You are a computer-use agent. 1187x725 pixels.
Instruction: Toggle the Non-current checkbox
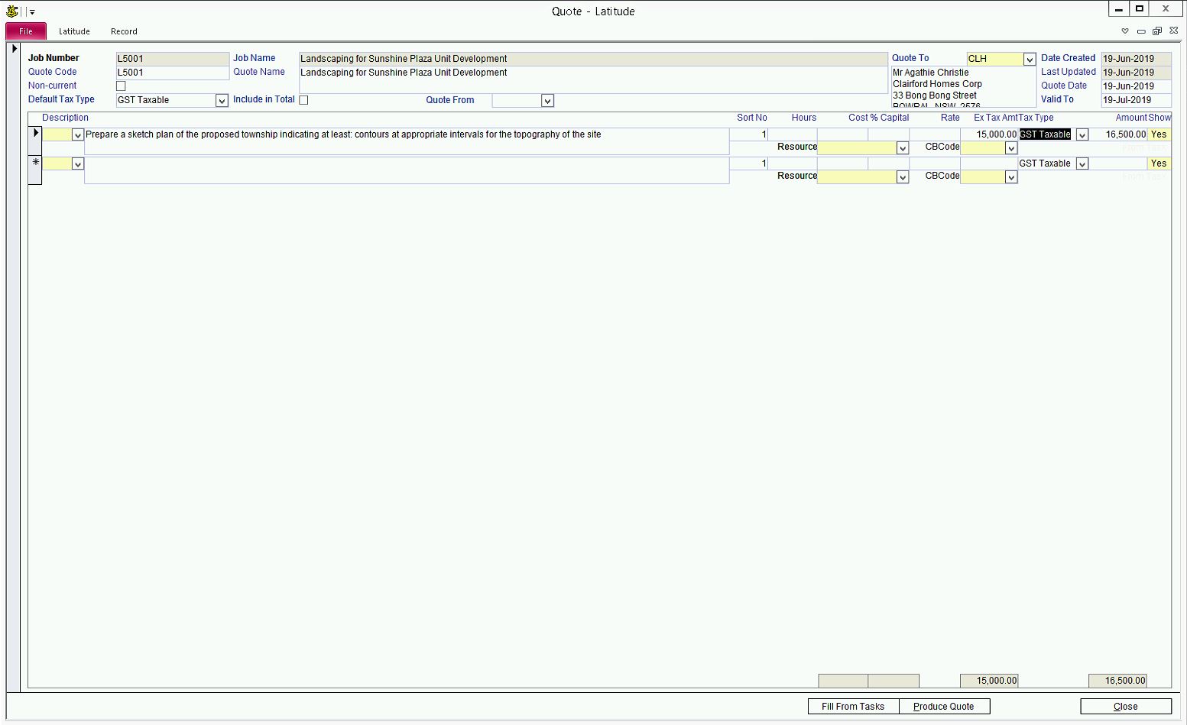click(x=121, y=86)
